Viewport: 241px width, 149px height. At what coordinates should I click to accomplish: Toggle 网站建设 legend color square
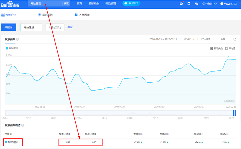coord(7,48)
